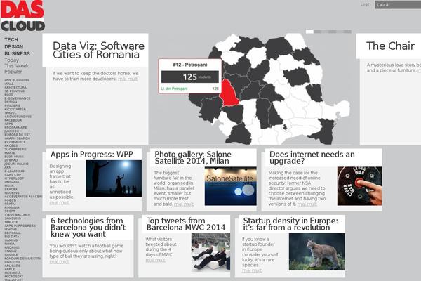421x281 pixels.
Task: Select the CROWDFUNDING tag
Action: (x=18, y=117)
